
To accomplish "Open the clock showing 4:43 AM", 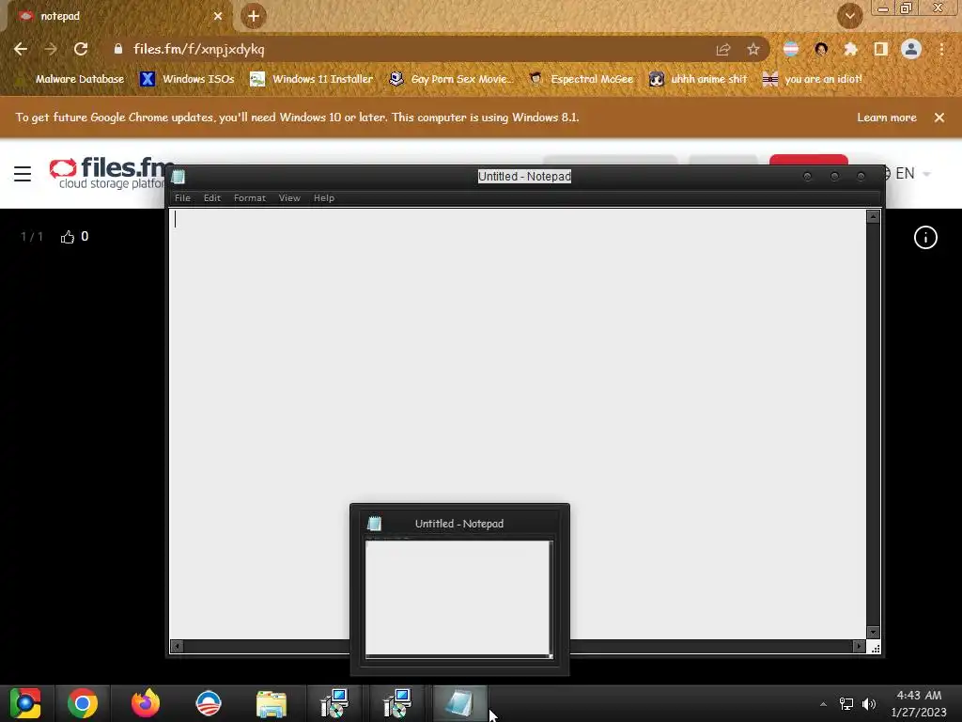I will point(919,703).
